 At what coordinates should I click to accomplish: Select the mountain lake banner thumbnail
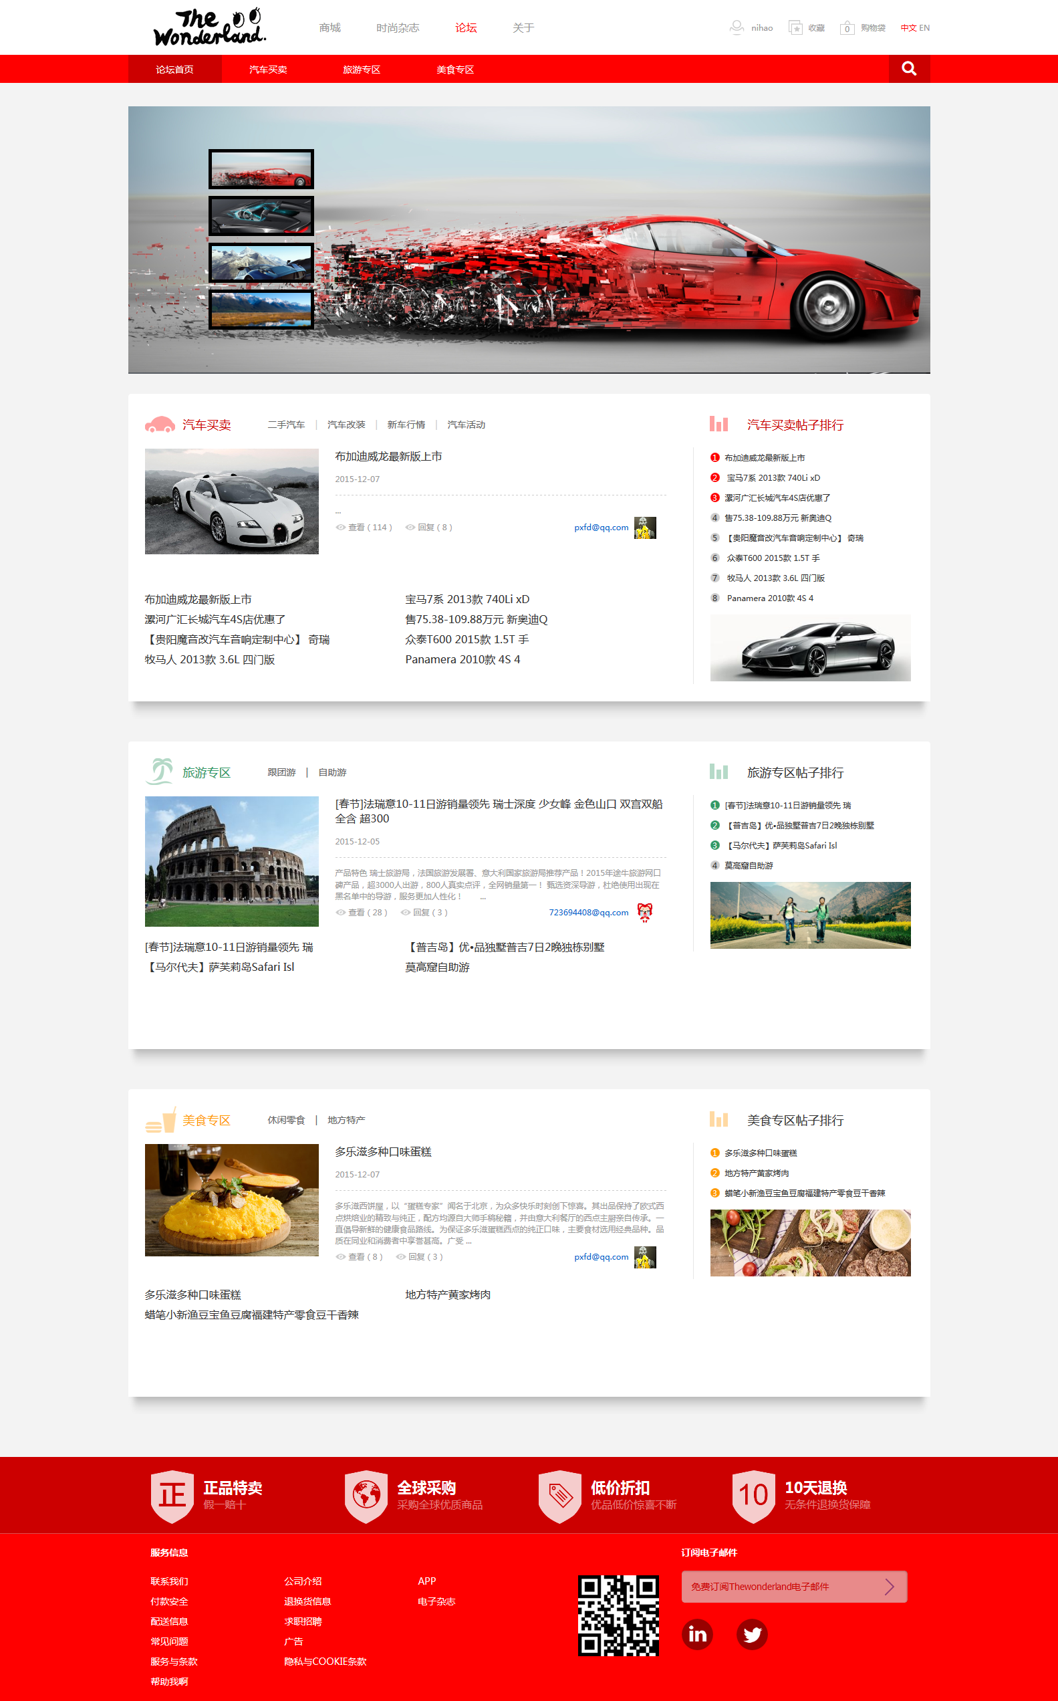pos(261,310)
